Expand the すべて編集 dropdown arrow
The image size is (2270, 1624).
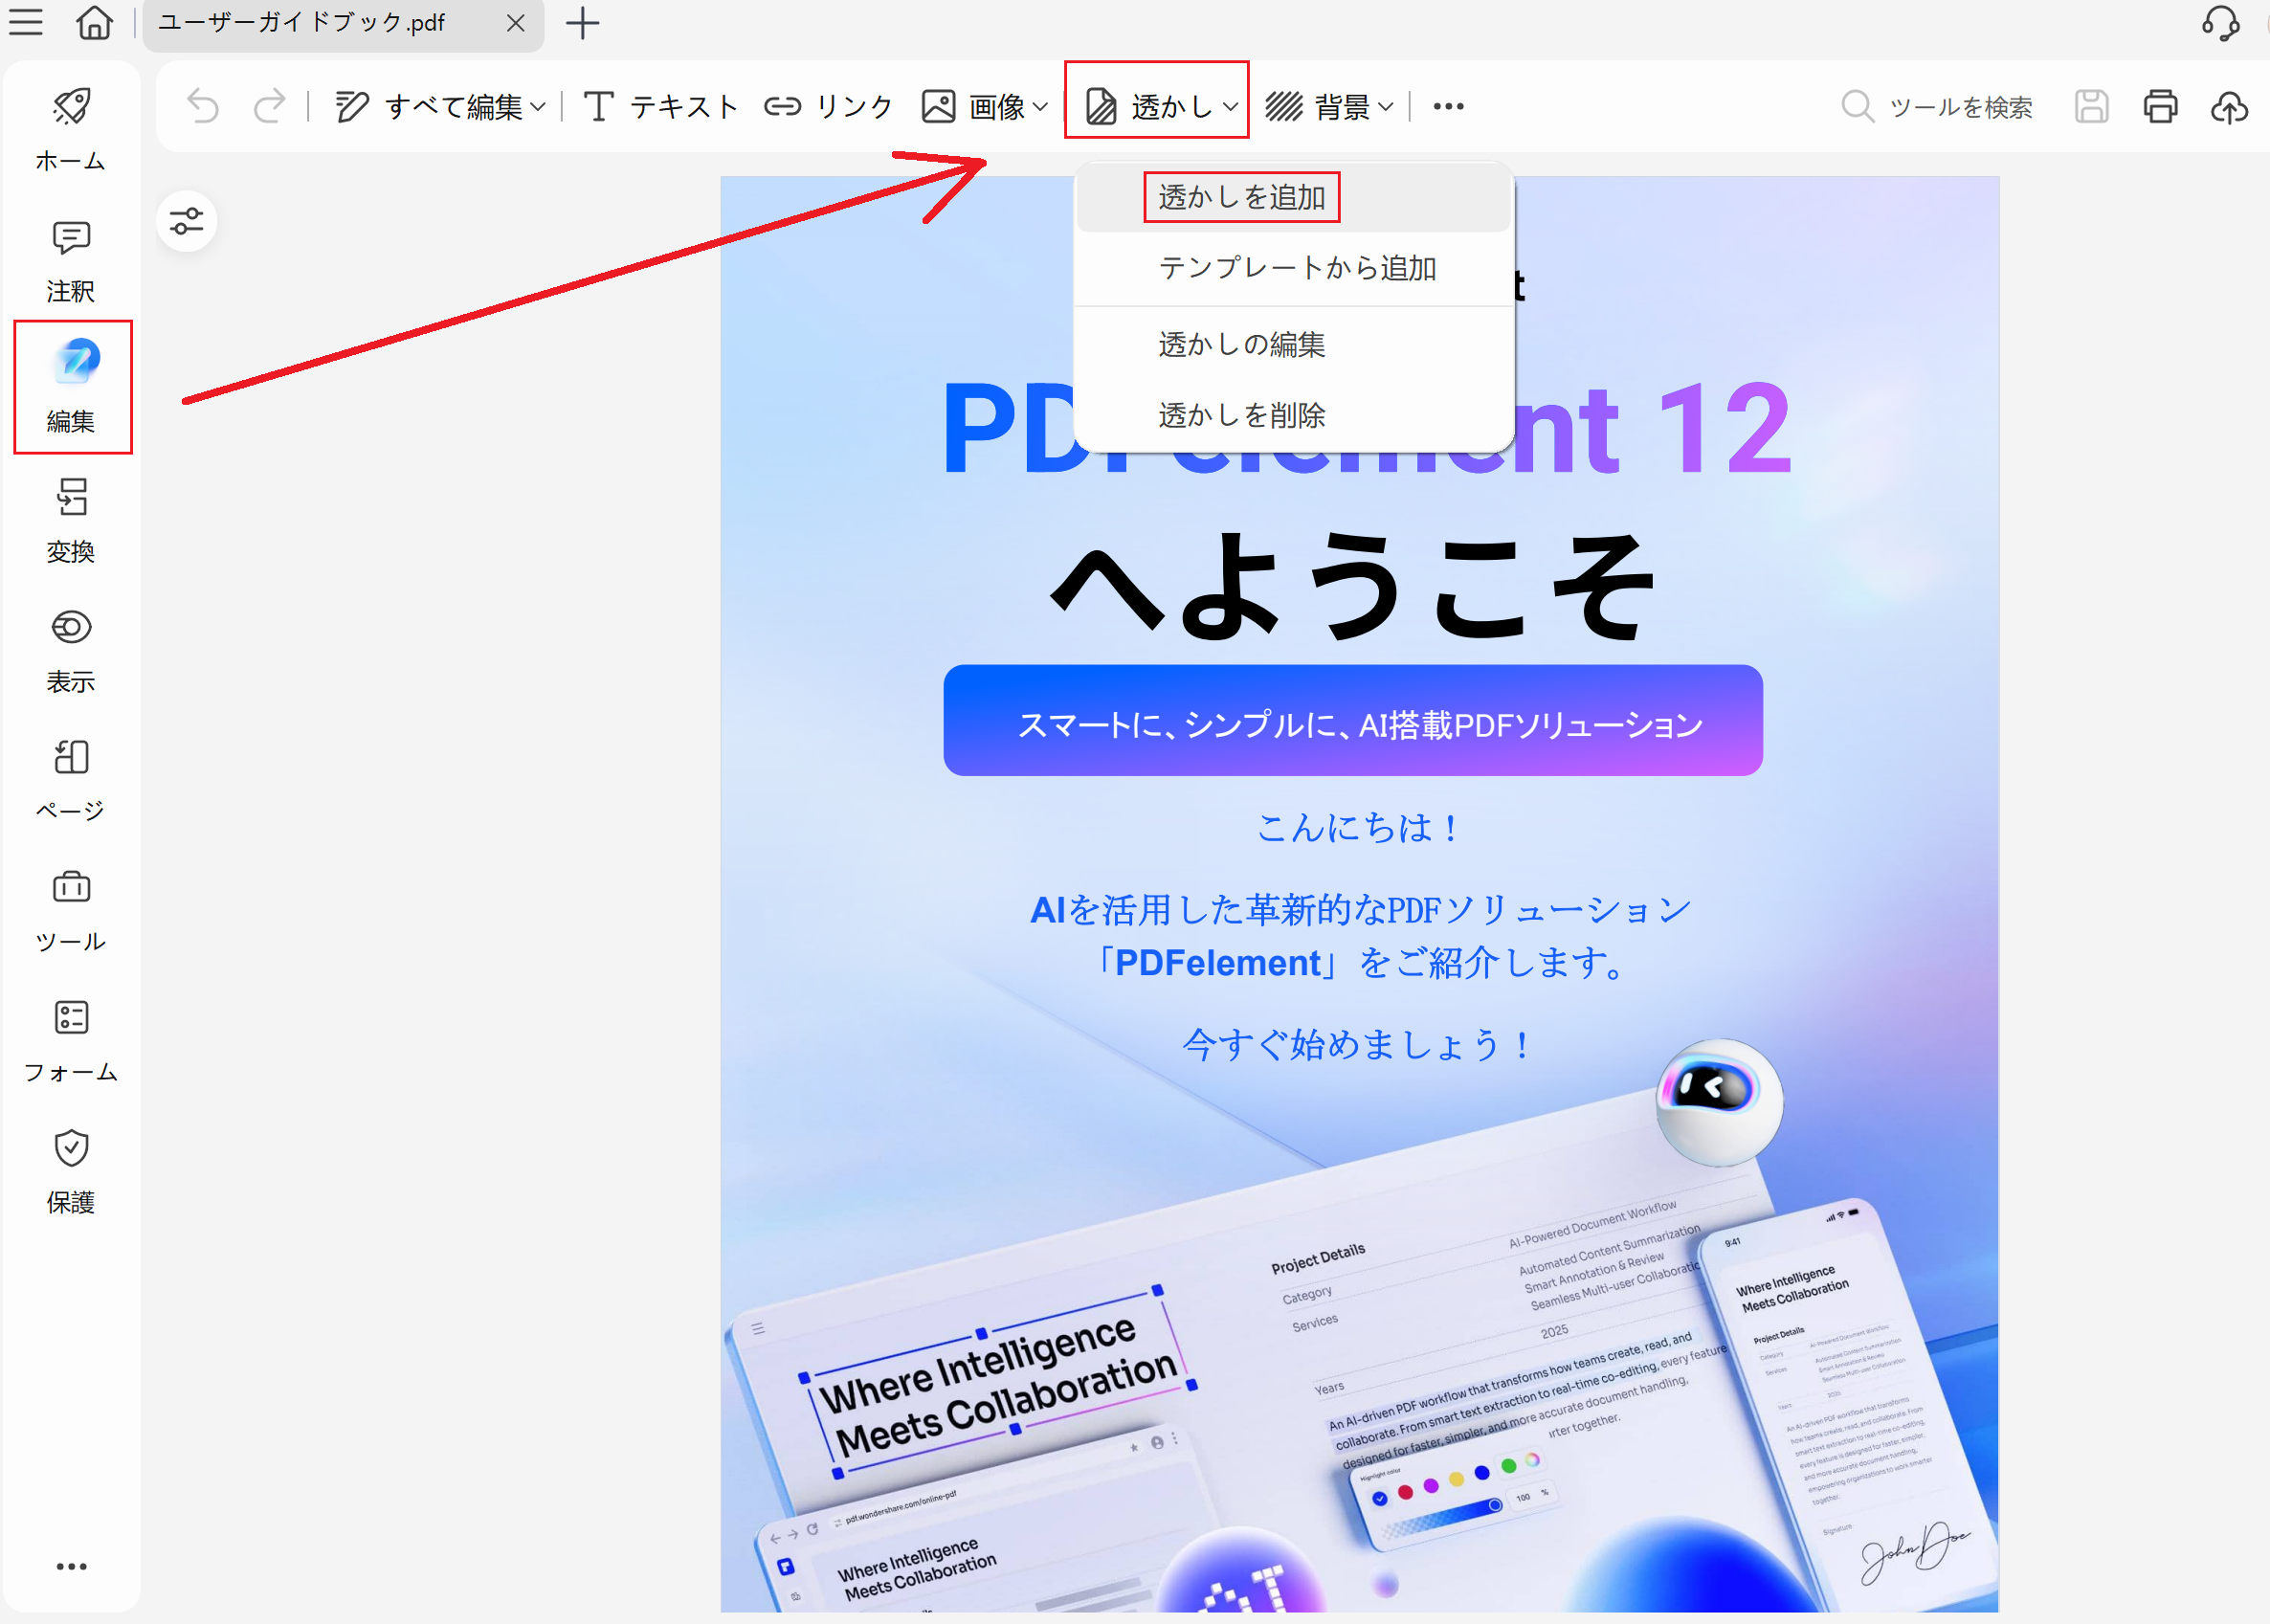pyautogui.click(x=538, y=107)
